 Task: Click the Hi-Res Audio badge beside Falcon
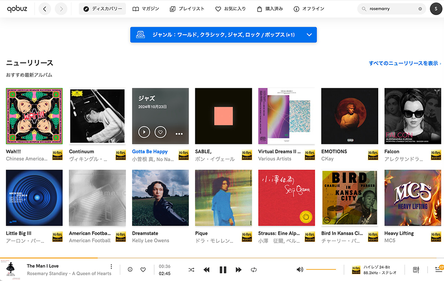click(x=436, y=155)
